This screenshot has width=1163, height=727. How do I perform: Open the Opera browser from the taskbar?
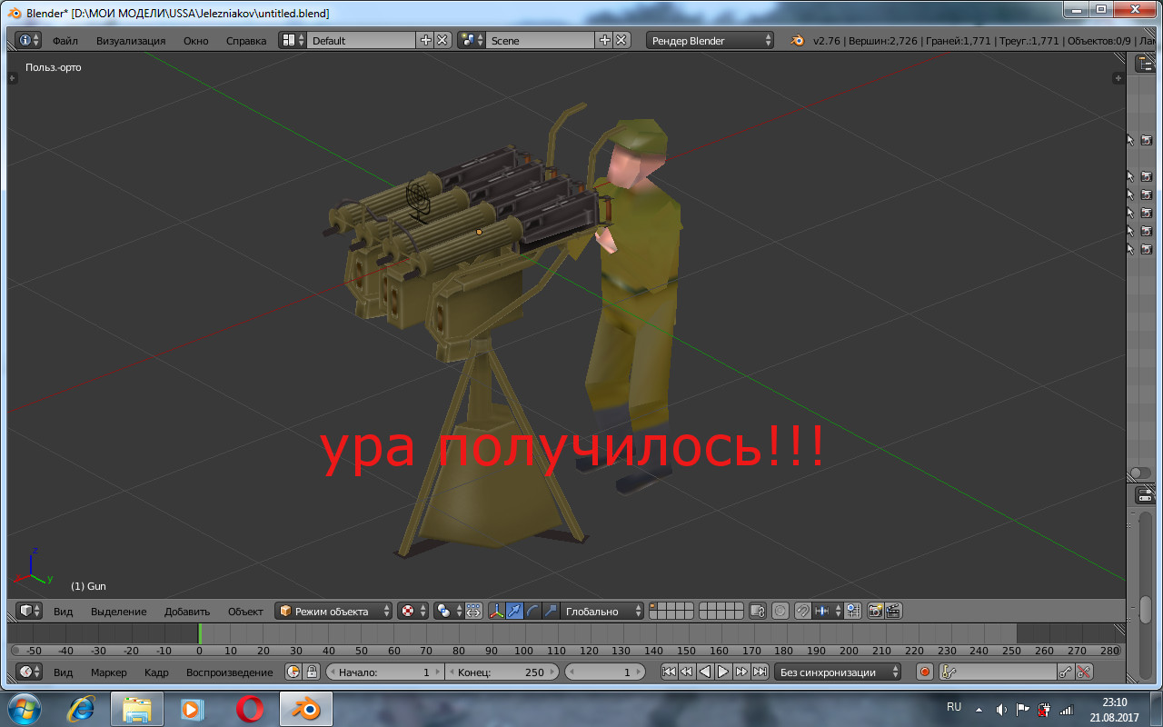coord(249,708)
